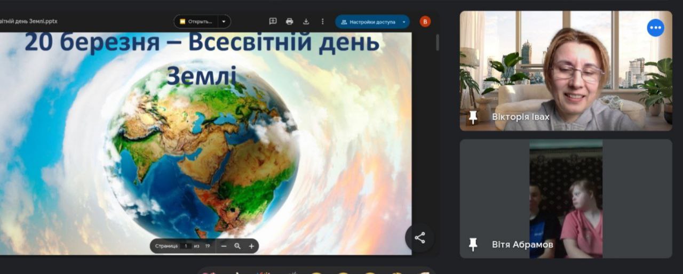Click the total page count 19
Image resolution: width=683 pixels, height=274 pixels.
click(x=208, y=246)
